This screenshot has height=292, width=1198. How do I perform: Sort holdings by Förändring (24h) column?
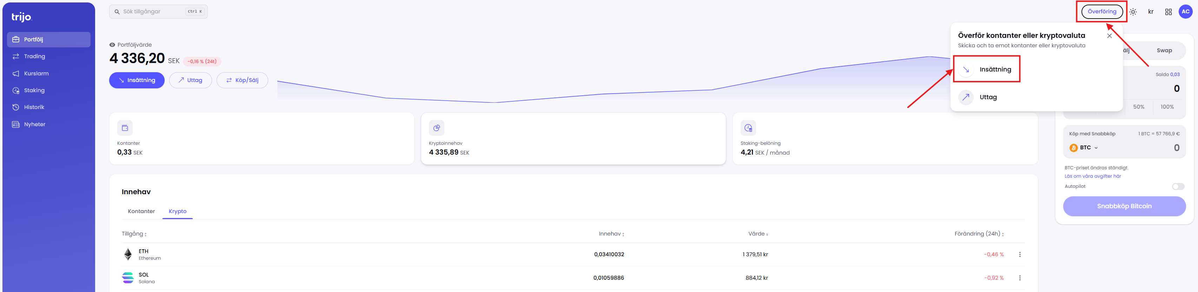tap(979, 234)
